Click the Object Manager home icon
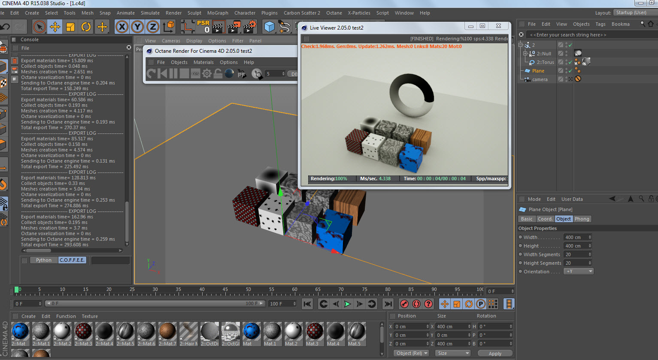 click(651, 24)
